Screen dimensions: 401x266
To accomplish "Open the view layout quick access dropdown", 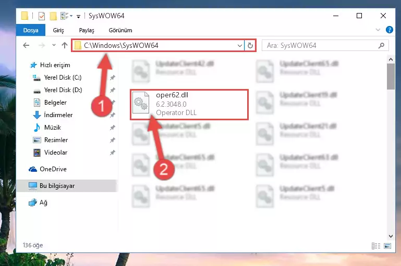I will click(x=67, y=16).
